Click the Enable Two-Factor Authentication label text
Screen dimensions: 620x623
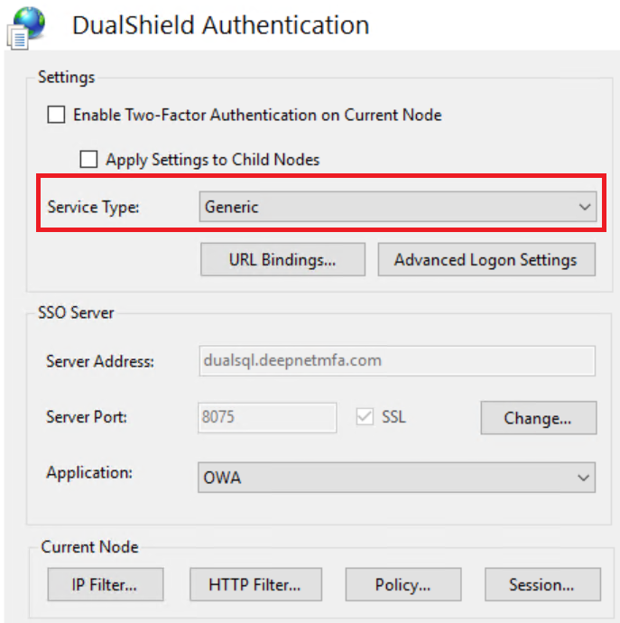(x=257, y=116)
